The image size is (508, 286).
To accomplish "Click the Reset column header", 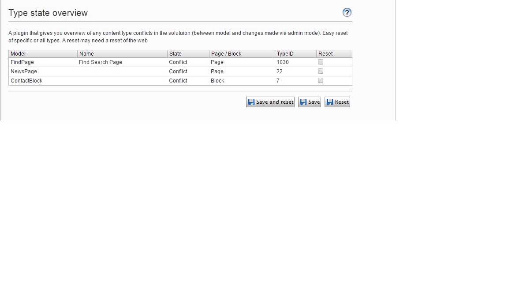I will (325, 54).
